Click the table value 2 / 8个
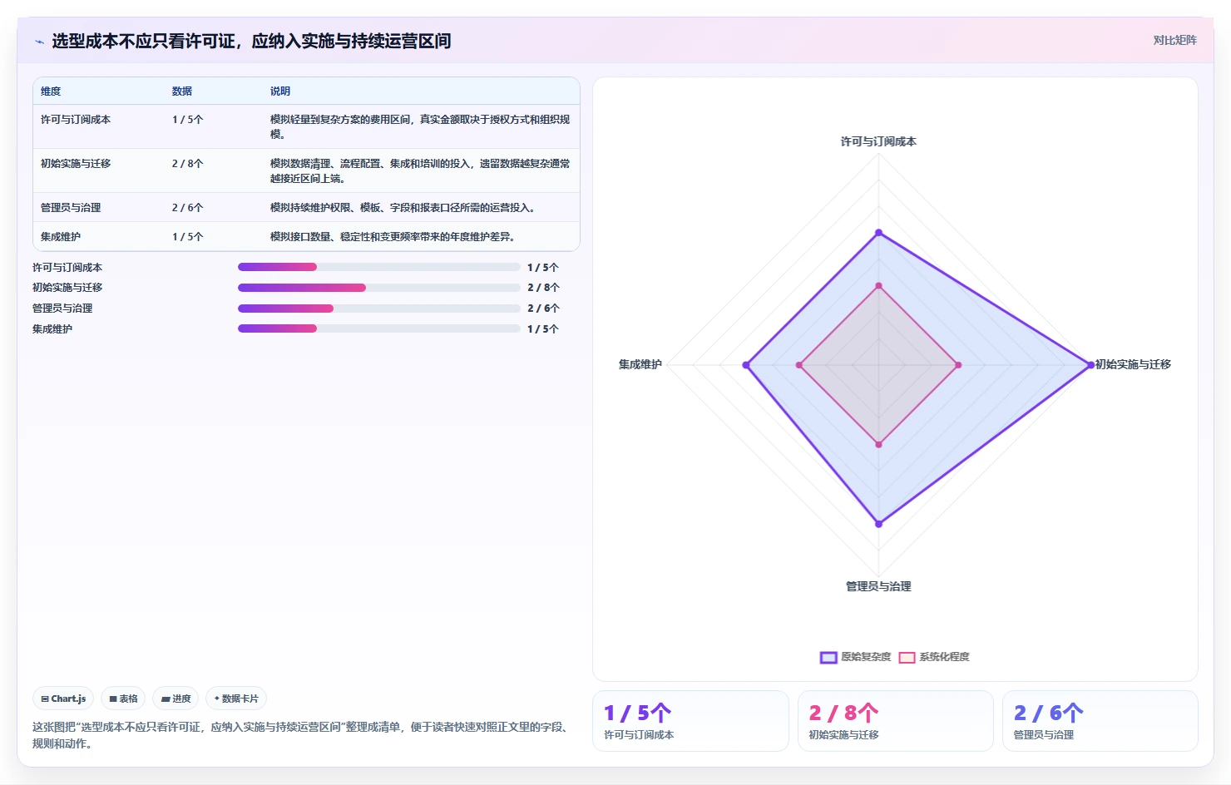Screen dimensions: 1231x785 (x=187, y=164)
